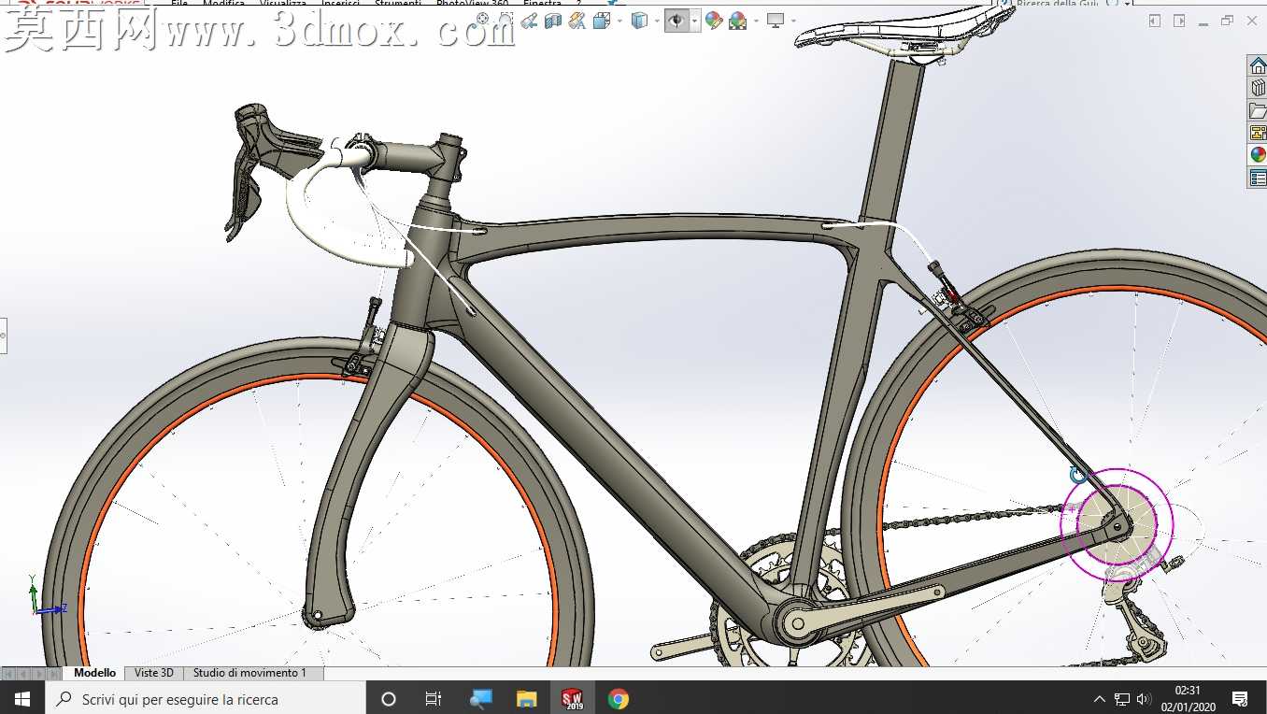
Task: Click the Previous View icon
Action: pos(530,21)
